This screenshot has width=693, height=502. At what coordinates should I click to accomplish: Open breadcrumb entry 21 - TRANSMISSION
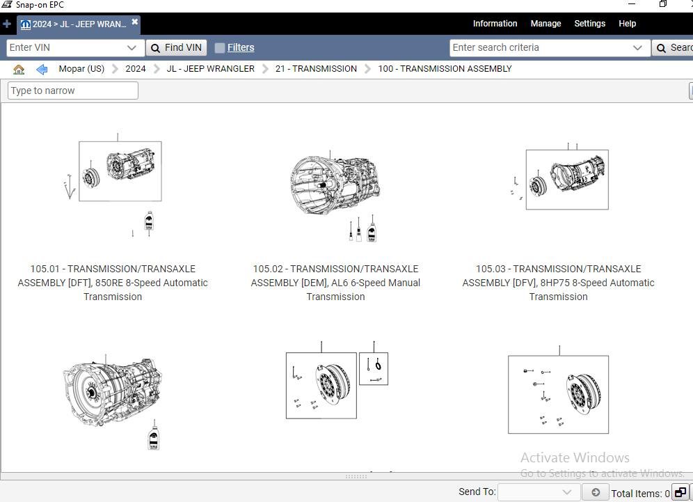pos(316,68)
